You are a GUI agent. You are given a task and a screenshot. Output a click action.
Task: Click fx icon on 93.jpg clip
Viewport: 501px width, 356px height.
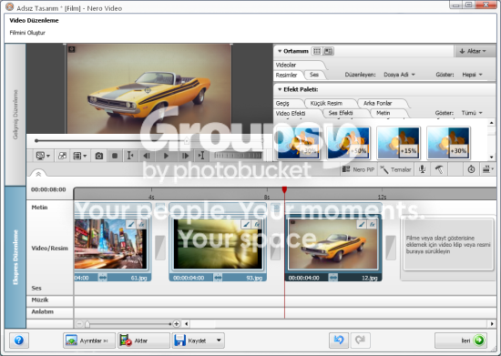[x=257, y=224]
